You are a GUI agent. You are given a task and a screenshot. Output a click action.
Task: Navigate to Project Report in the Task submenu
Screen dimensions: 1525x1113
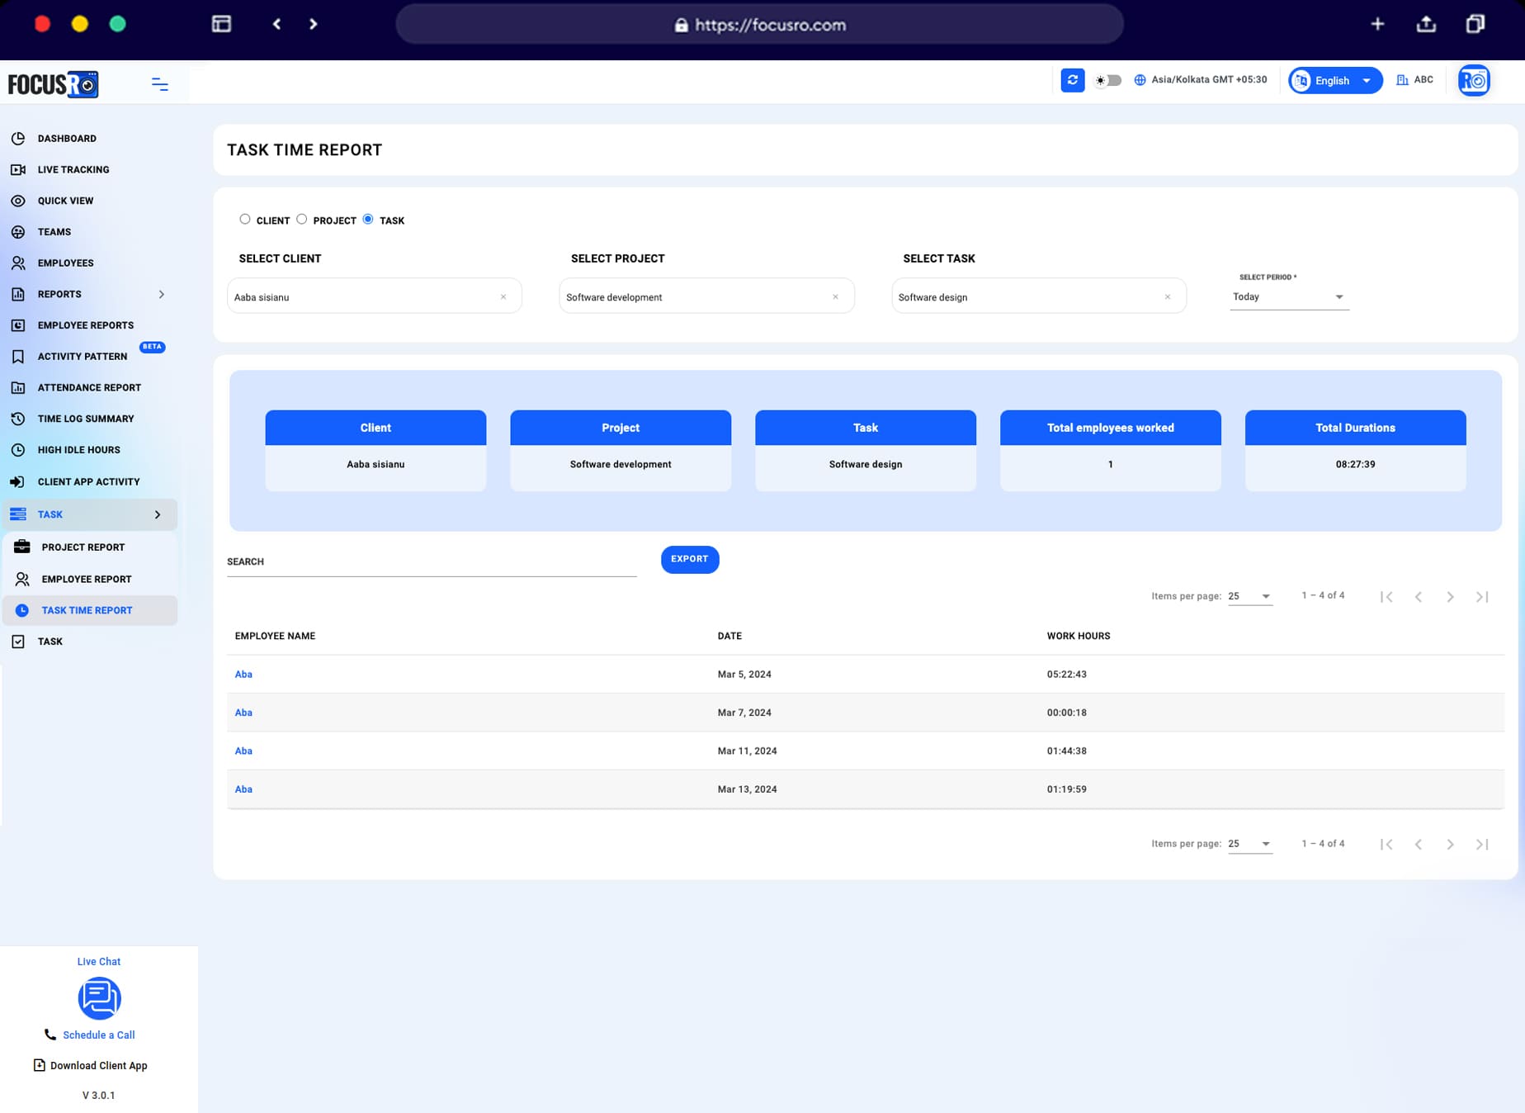pyautogui.click(x=83, y=547)
